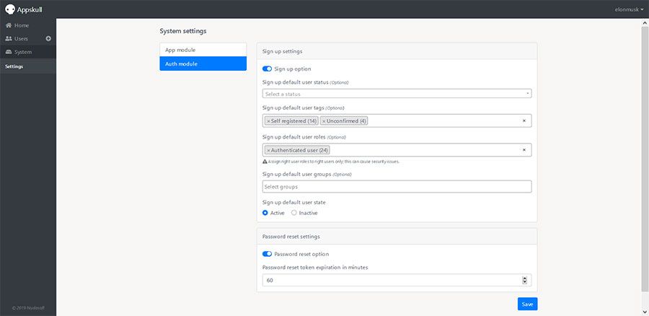Open the Settings sidebar link
649x316 pixels.
pos(14,66)
